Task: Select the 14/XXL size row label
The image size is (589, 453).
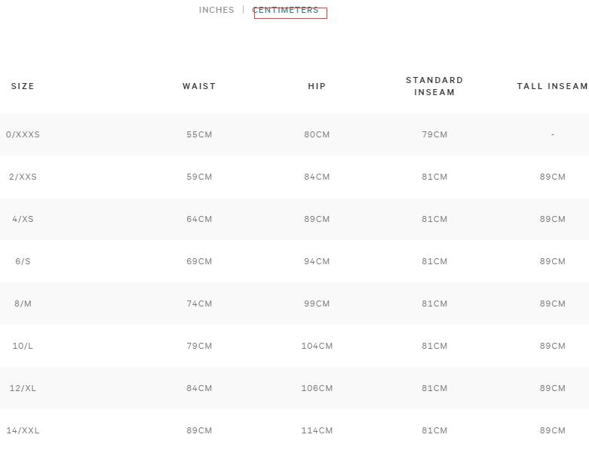Action: point(23,430)
